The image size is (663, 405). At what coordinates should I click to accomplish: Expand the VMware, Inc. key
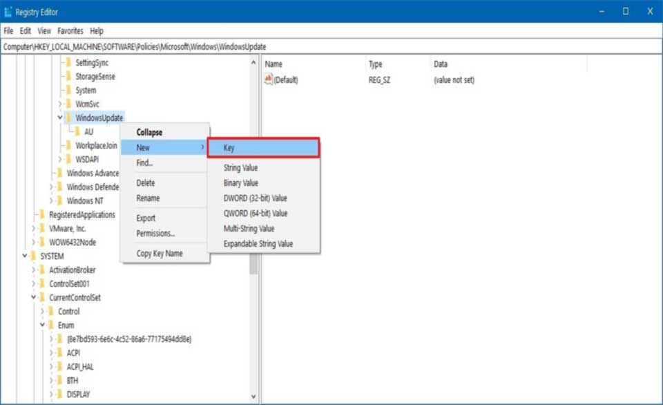(x=33, y=229)
